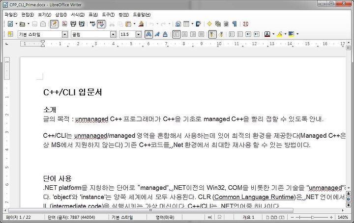This screenshot has height=223, width=354.
Task: Toggle Edit File mode
Action: [54, 24]
